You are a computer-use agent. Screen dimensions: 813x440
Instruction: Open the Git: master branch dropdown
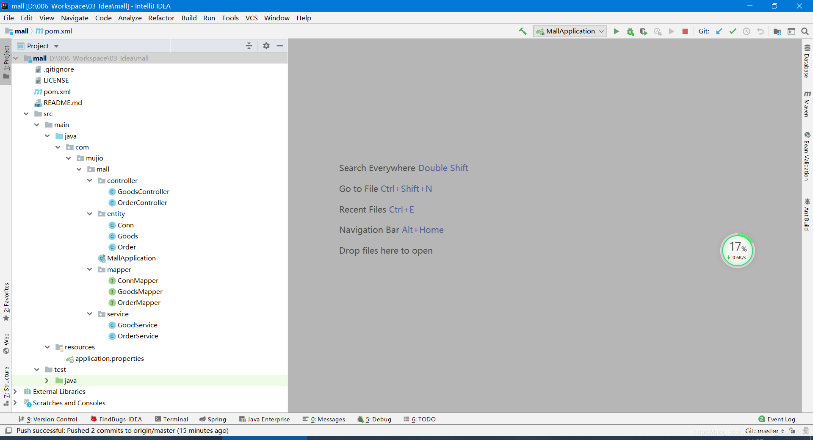pyautogui.click(x=765, y=431)
